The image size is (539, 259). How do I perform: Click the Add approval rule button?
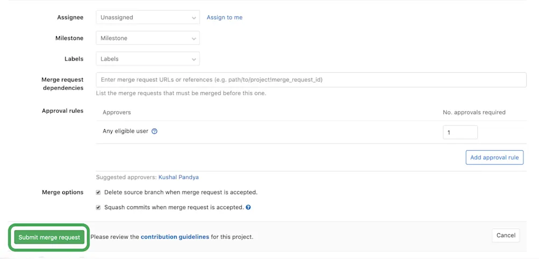(x=494, y=158)
